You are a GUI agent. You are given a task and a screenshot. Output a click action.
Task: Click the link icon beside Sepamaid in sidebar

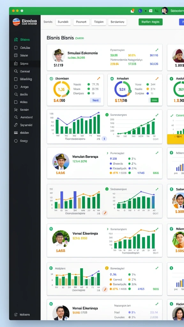coord(16,125)
